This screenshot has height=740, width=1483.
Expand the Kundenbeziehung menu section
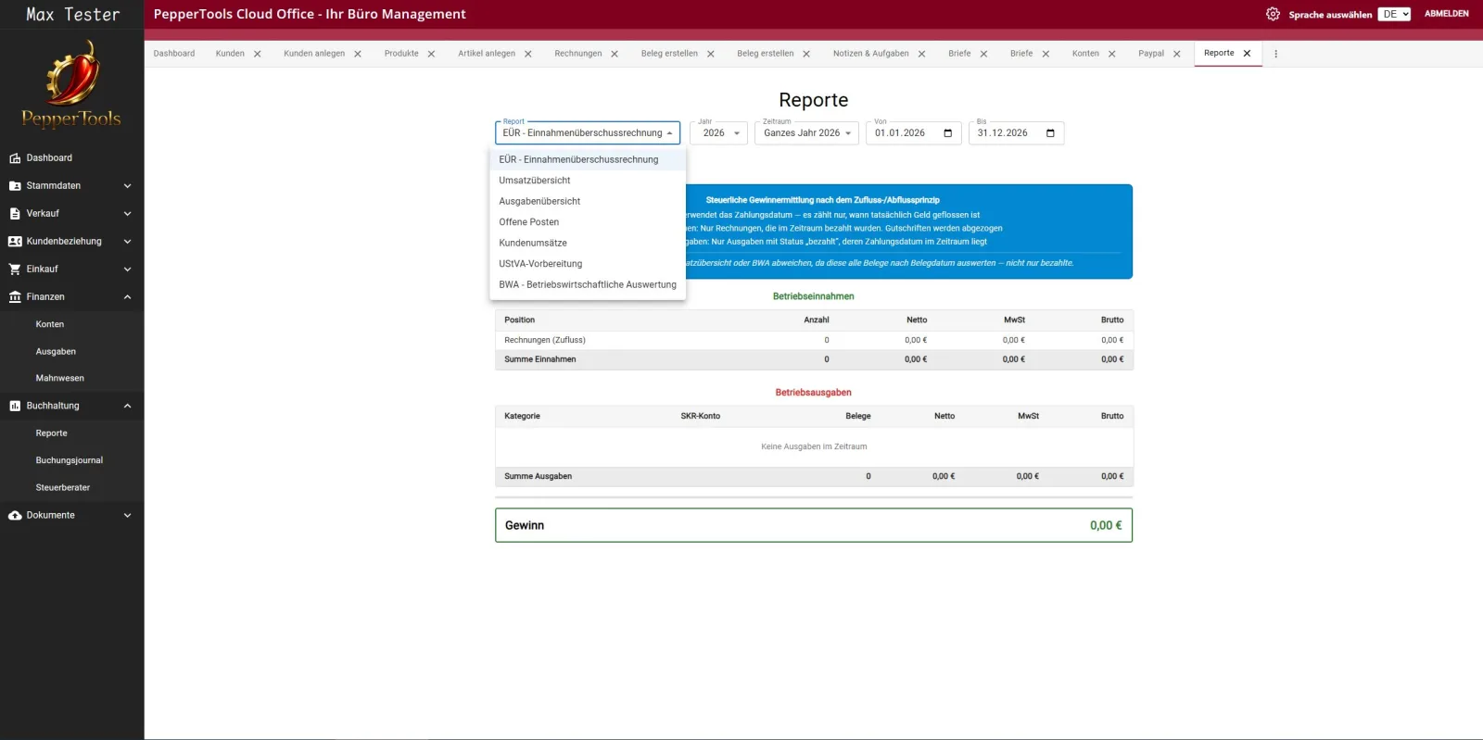pyautogui.click(x=127, y=242)
